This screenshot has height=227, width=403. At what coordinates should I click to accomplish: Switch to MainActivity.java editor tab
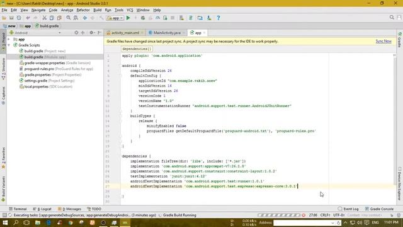167,33
